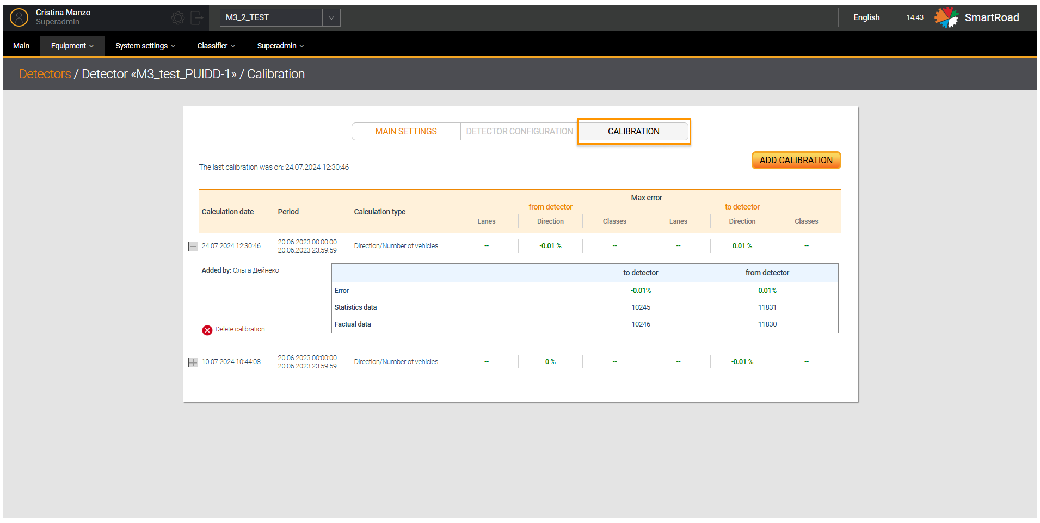1040x523 pixels.
Task: Change language via English selector
Action: coord(866,17)
